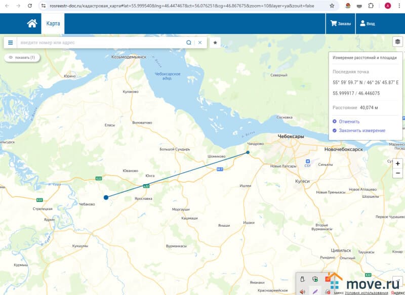Switch to the "Карта" tab
Viewport: 405px width, 295px height.
click(53, 24)
